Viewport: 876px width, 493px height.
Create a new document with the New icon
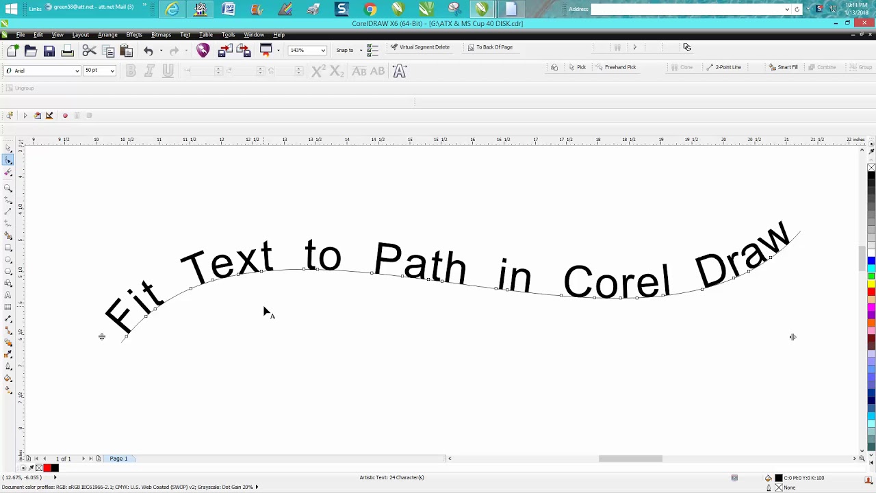(x=12, y=51)
